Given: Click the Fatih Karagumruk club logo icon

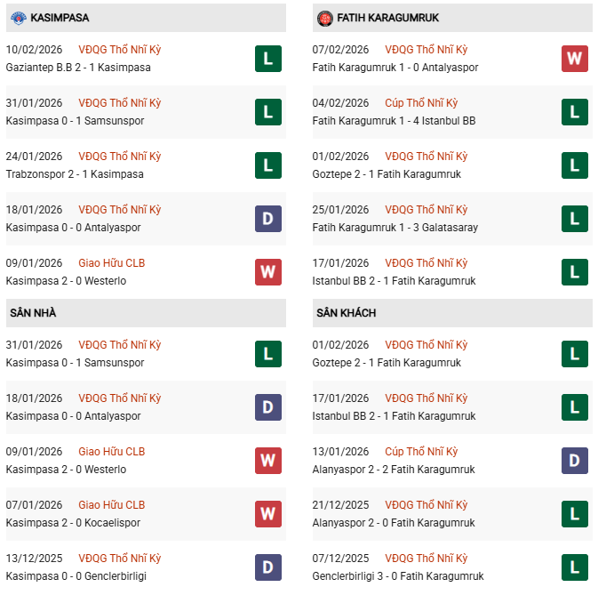Looking at the screenshot, I should 324,17.
